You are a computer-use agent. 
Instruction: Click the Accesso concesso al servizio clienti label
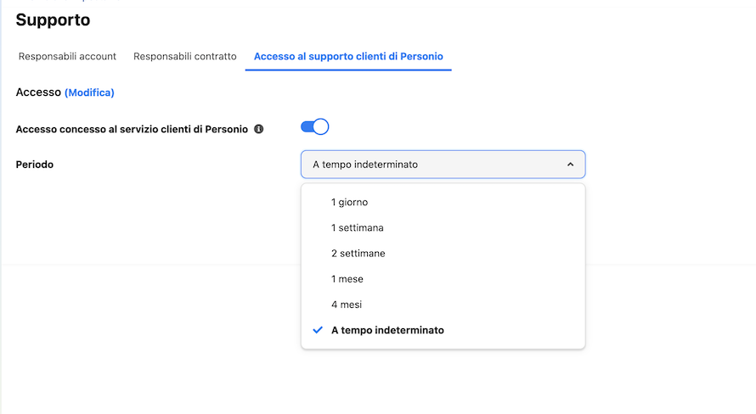tap(132, 129)
